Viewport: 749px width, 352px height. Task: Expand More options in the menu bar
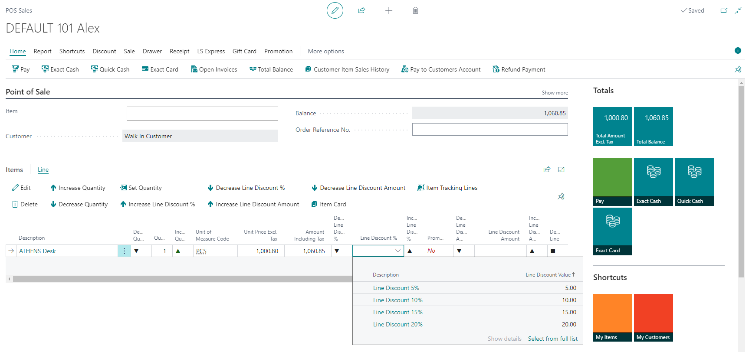(x=325, y=51)
